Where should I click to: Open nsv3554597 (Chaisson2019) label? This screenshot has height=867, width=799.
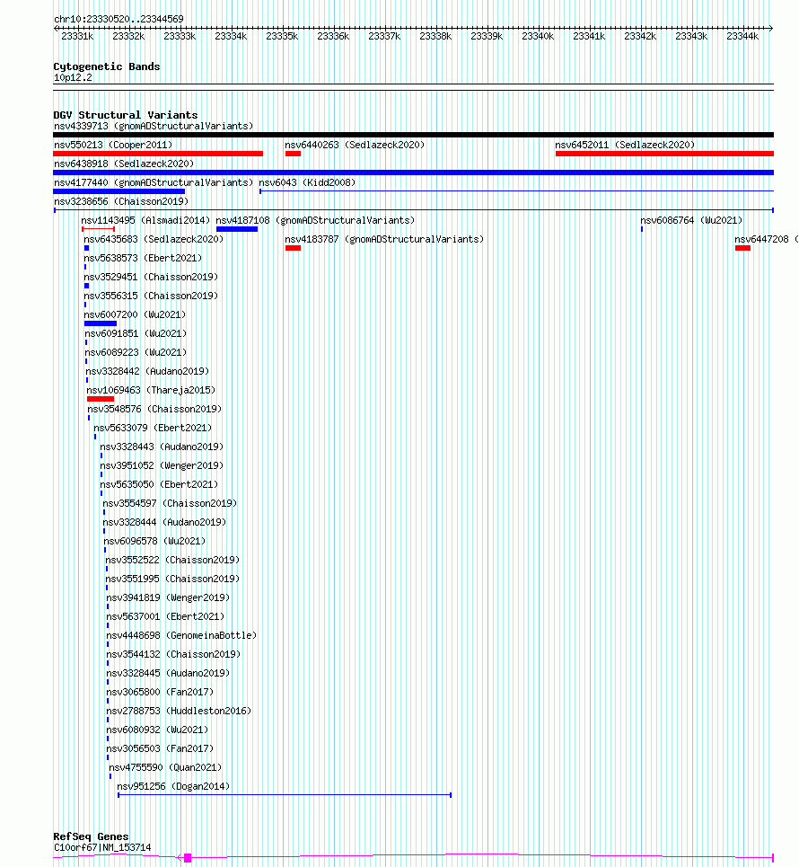170,503
